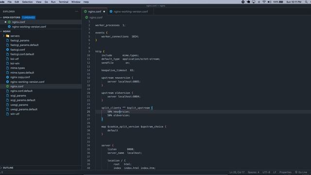This screenshot has width=311, height=175.
Task: Open the View menu
Action: [x=38, y=2]
